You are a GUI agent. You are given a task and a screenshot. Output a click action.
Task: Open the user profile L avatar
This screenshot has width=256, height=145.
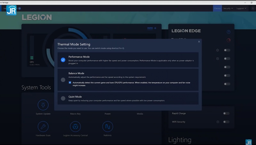click(253, 8)
